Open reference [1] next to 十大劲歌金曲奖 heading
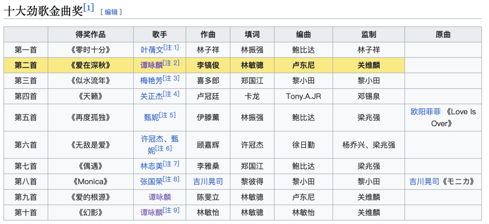489x224 pixels. [89, 9]
